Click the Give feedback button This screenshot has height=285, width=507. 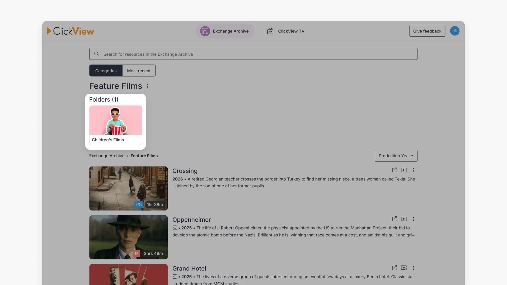coord(427,31)
